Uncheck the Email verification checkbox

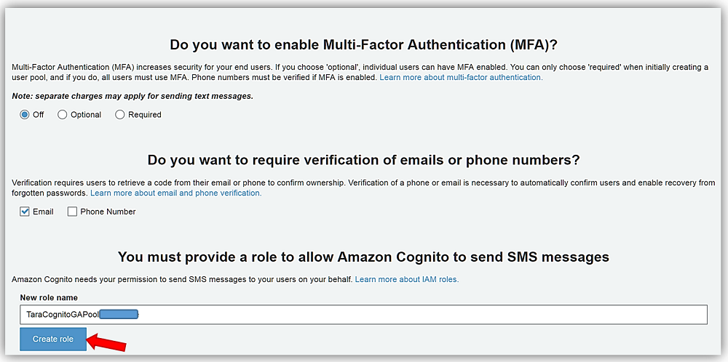(x=25, y=212)
